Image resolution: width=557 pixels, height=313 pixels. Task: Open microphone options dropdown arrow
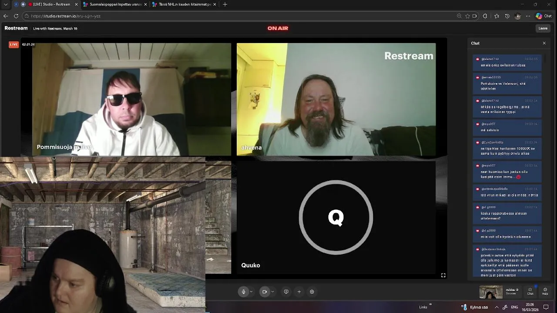[x=251, y=292]
